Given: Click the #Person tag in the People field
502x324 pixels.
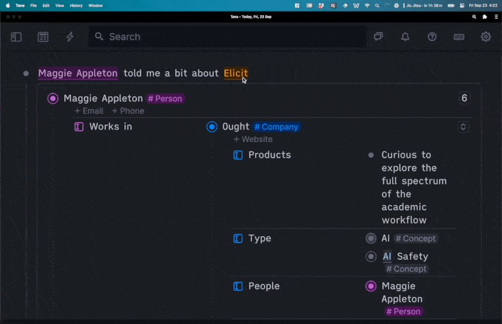Looking at the screenshot, I should click(x=403, y=311).
